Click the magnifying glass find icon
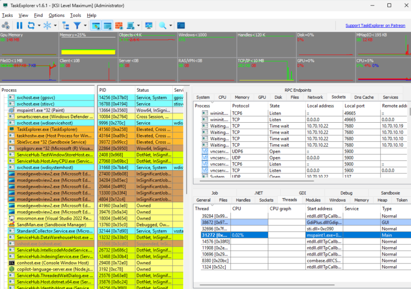411x289 pixels. click(x=162, y=25)
